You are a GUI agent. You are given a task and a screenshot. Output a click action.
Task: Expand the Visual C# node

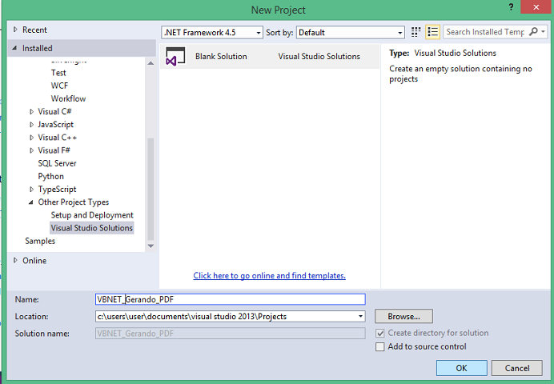click(x=31, y=111)
